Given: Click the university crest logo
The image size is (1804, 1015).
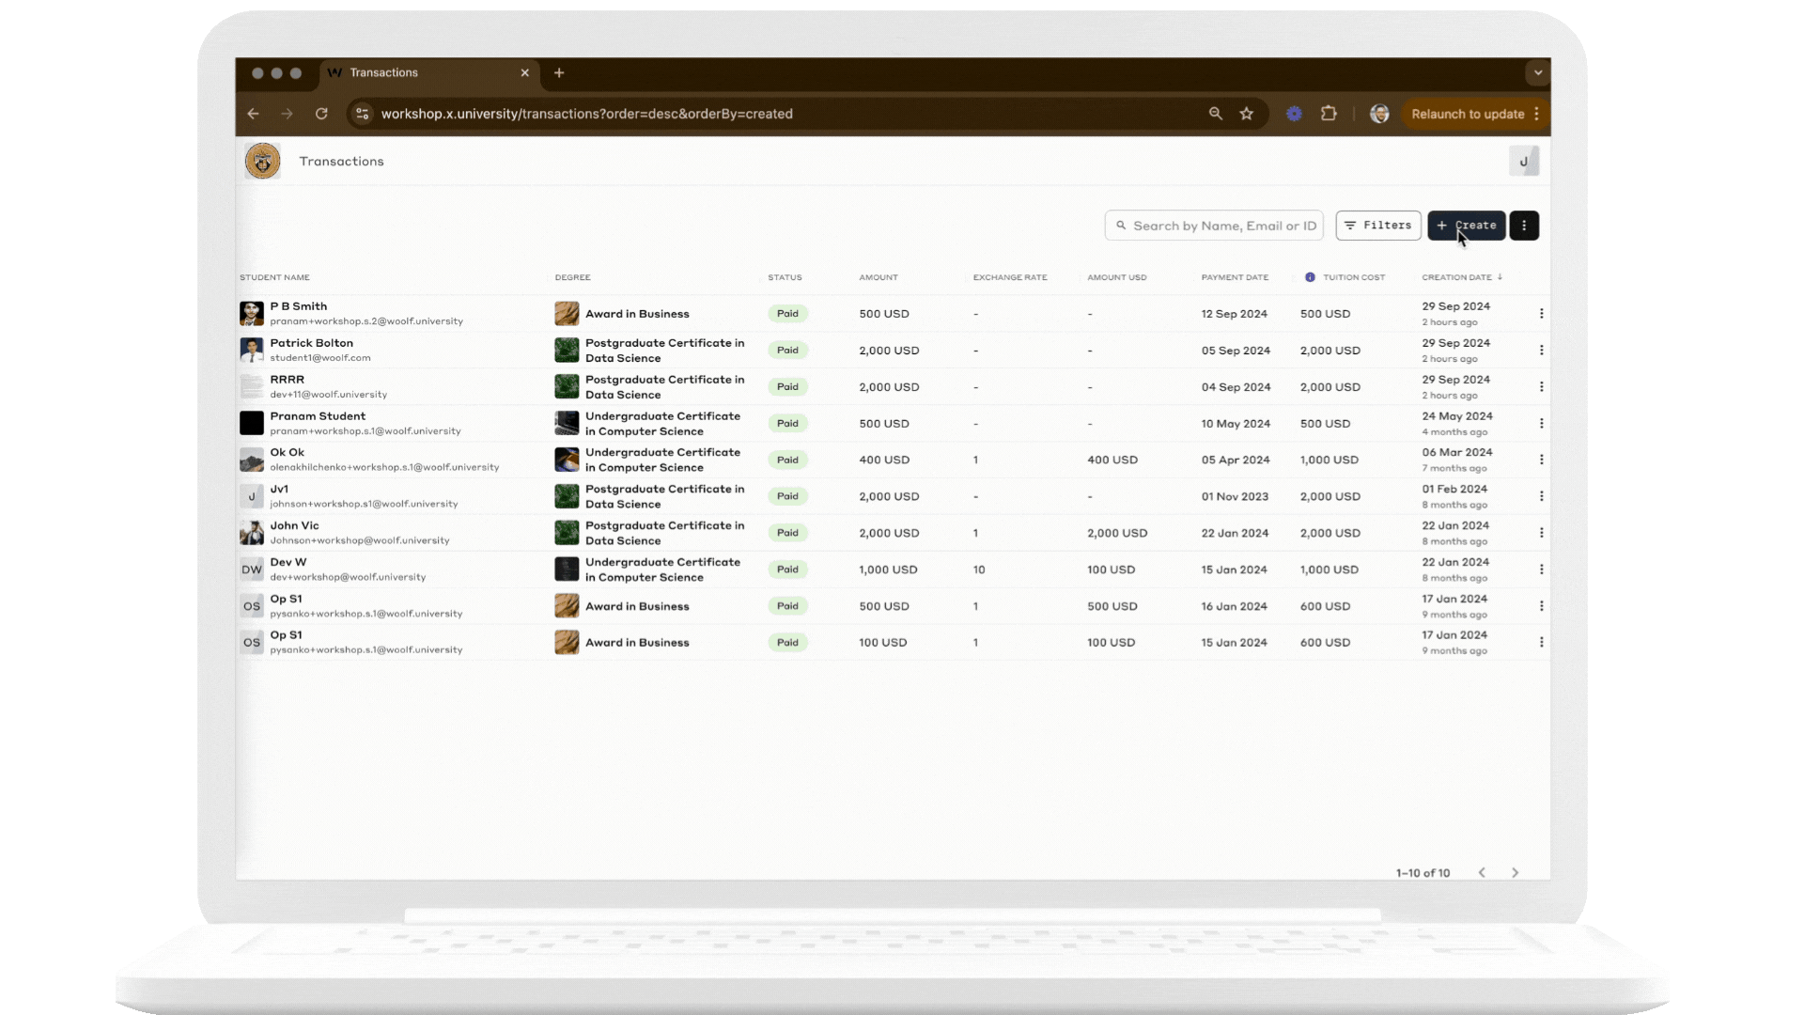Looking at the screenshot, I should tap(262, 161).
